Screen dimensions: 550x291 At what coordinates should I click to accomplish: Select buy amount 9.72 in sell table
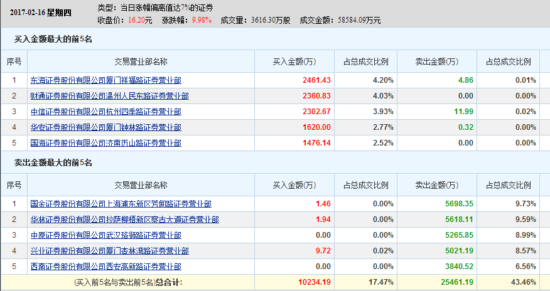click(x=323, y=251)
